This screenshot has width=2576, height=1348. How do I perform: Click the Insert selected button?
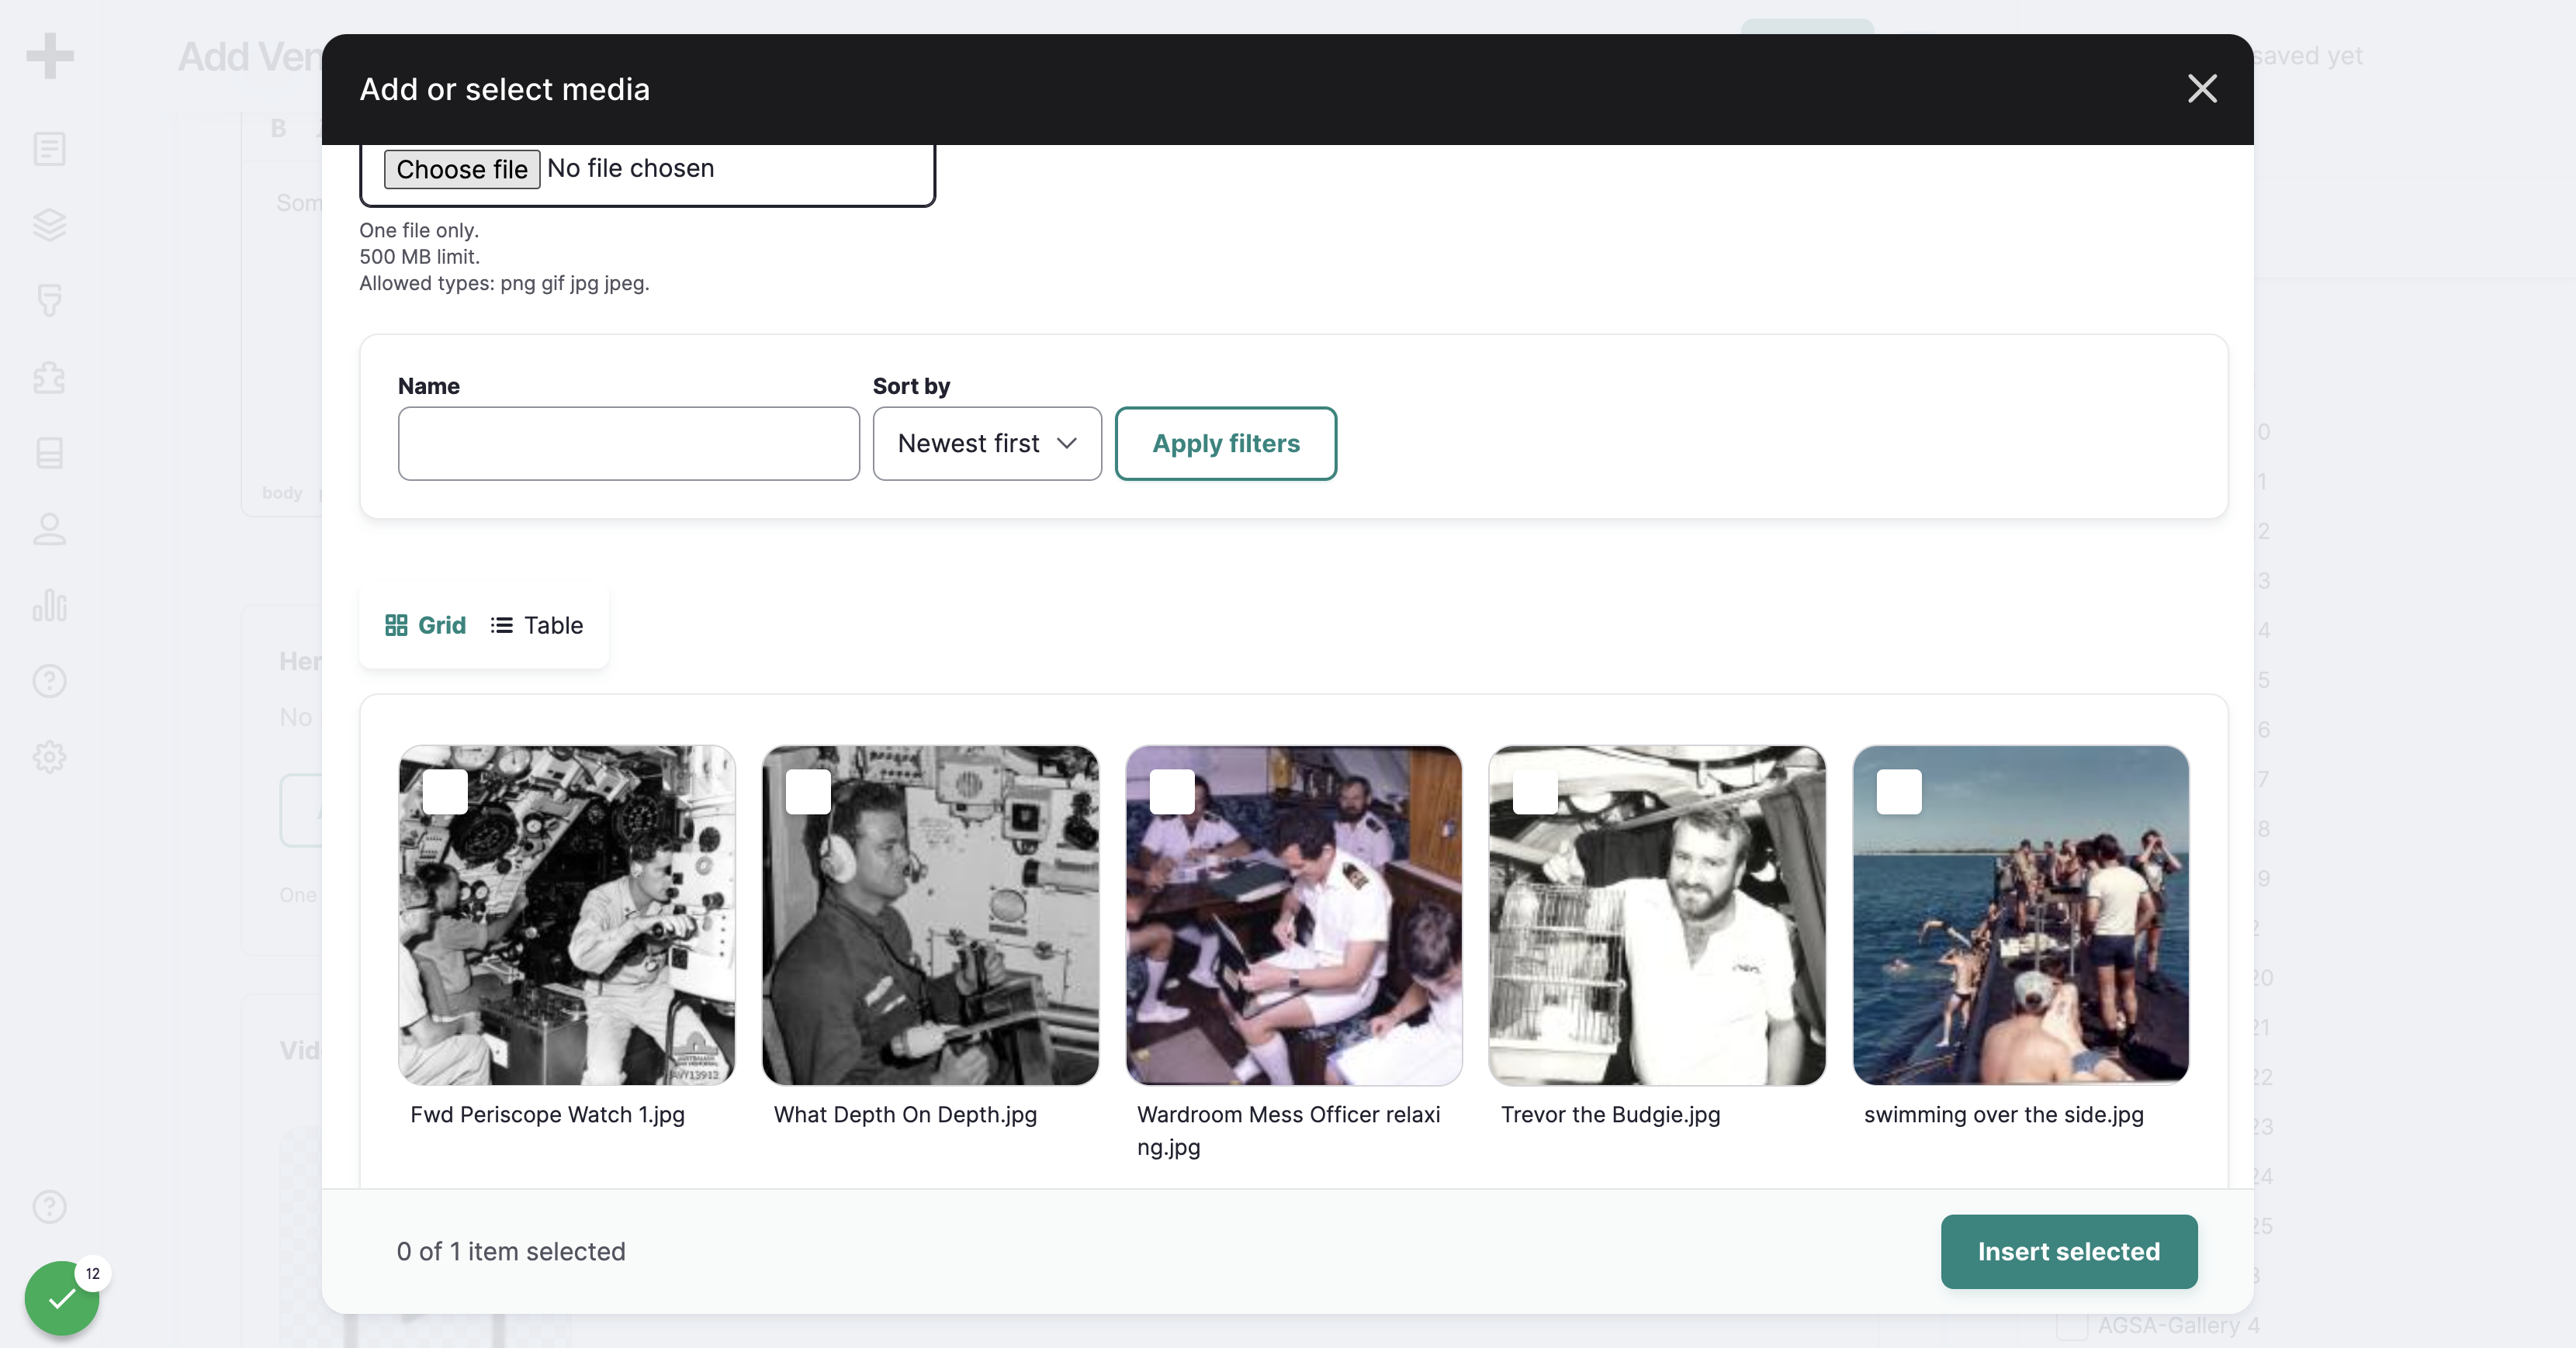click(2069, 1251)
